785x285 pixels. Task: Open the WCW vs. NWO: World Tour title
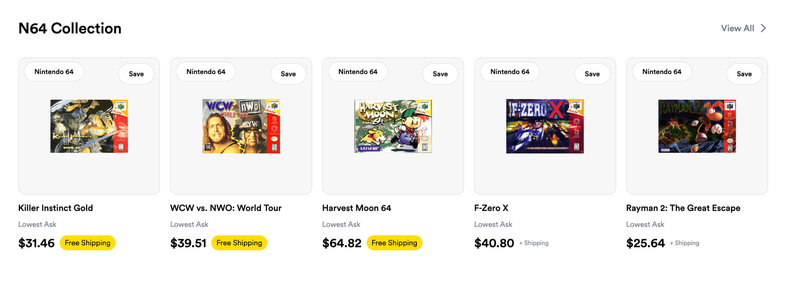pos(226,208)
